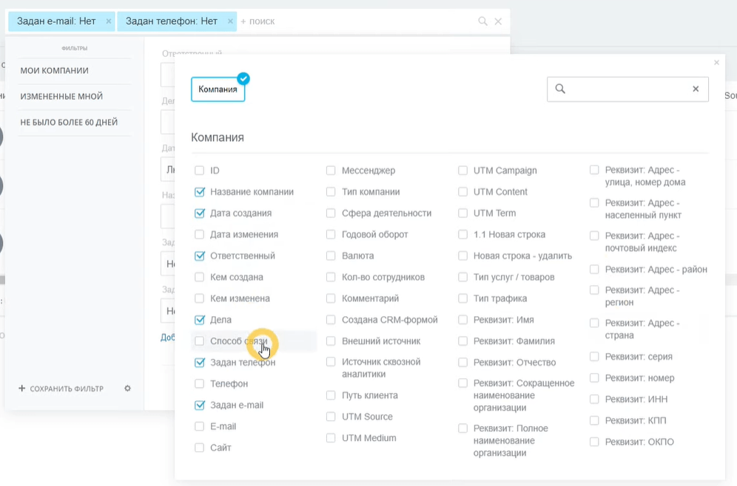Check 'Реквизит: ИНН' field
This screenshot has height=486, width=737.
coord(595,399)
